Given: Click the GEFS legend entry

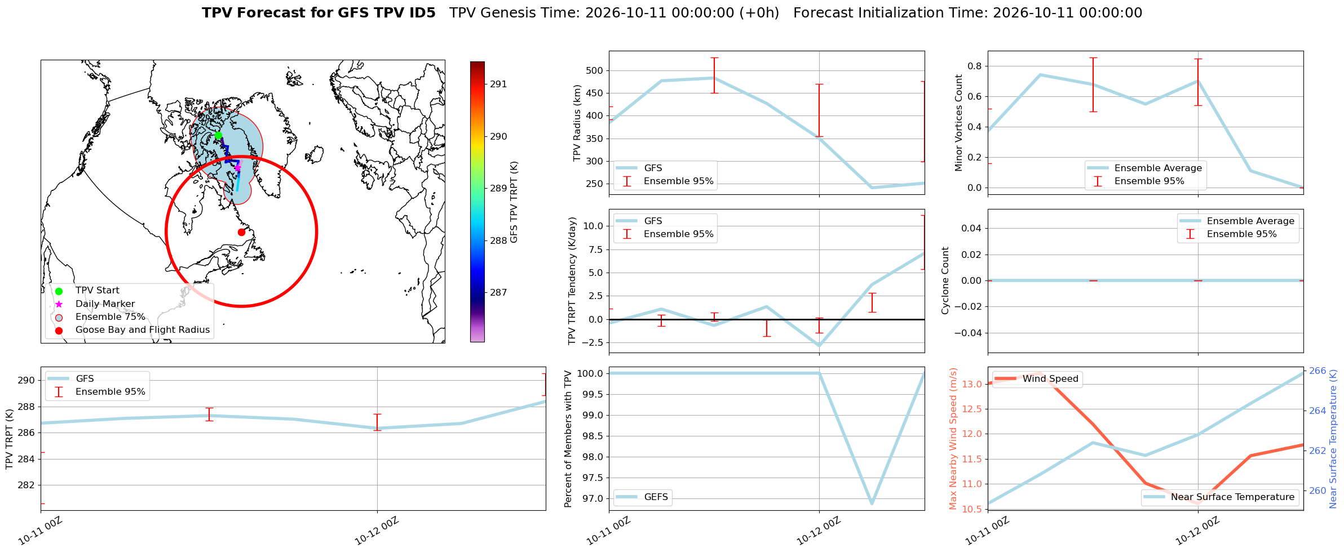Looking at the screenshot, I should [x=642, y=497].
